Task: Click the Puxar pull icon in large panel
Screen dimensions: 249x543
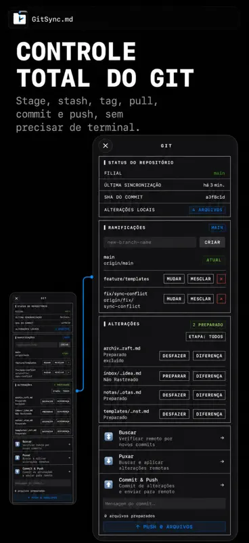Action: pyautogui.click(x=109, y=461)
